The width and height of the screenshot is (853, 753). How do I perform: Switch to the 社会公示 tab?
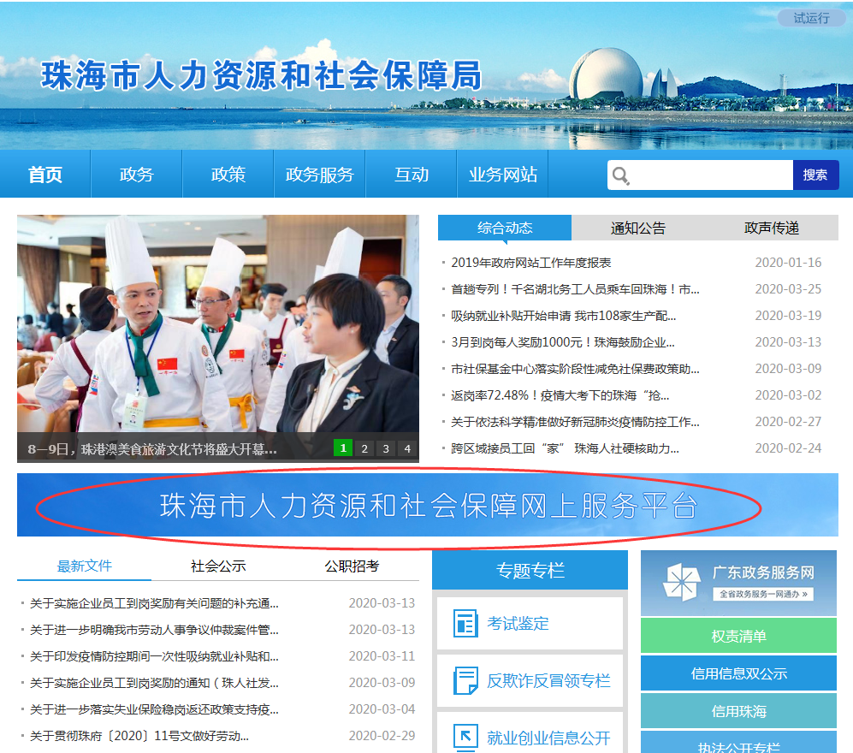218,566
